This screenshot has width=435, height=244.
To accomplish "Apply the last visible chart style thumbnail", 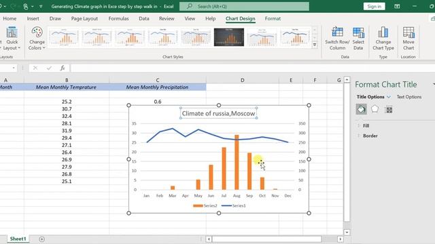I will pos(295,37).
